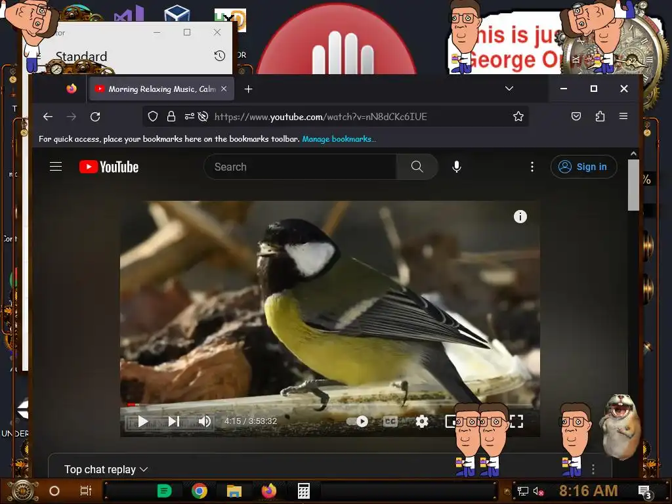The image size is (672, 504).
Task: Click the video progress bar
Action: tap(330, 404)
